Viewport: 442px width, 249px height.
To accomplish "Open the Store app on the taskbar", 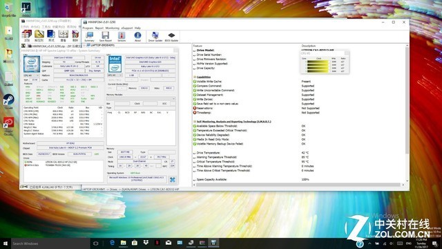I will [x=135, y=243].
